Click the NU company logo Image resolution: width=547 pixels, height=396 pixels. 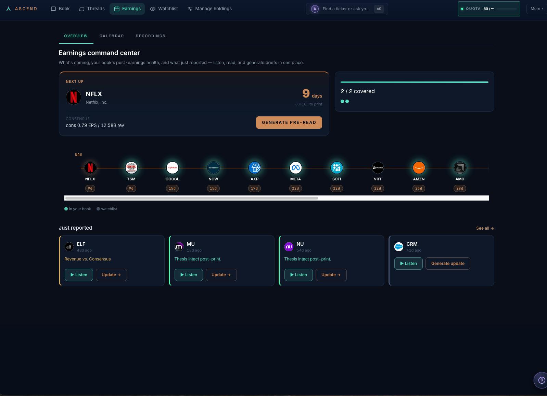(289, 246)
